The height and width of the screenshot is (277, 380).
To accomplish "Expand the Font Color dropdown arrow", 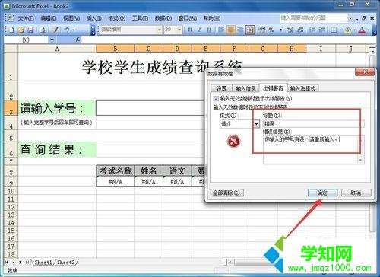I will click(x=369, y=30).
